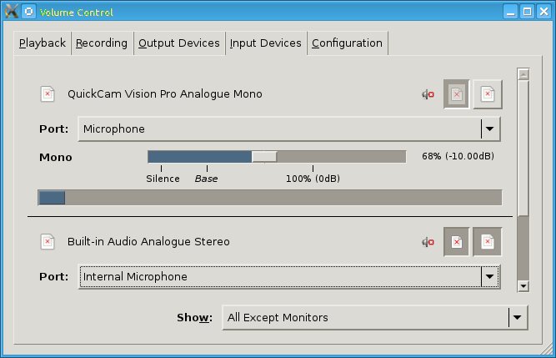
Task: Toggle the rightmost button in the Built-in Audio row
Action: [x=488, y=242]
